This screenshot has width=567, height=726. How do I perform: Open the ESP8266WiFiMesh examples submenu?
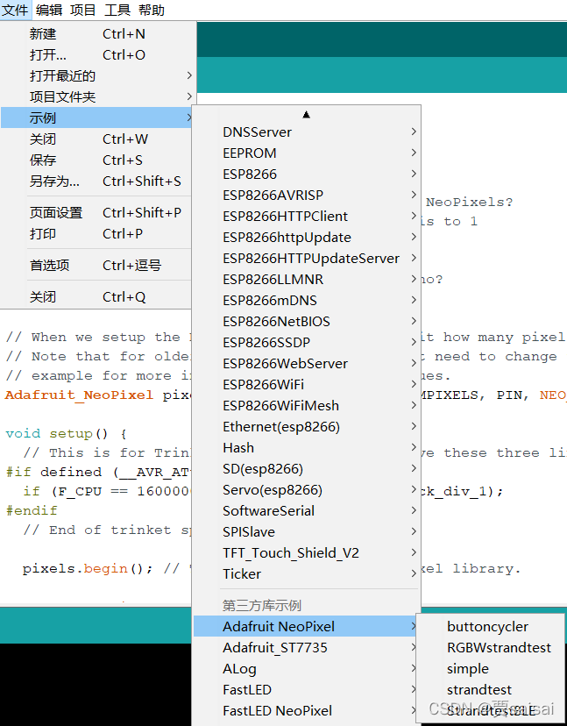307,406
